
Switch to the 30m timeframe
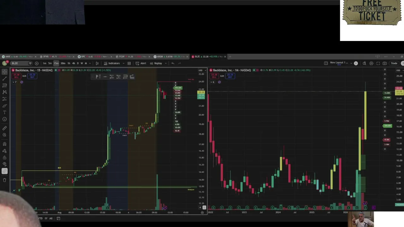pyautogui.click(x=63, y=63)
